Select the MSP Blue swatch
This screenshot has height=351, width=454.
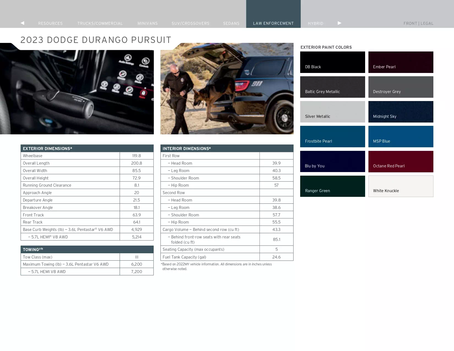pos(401,137)
